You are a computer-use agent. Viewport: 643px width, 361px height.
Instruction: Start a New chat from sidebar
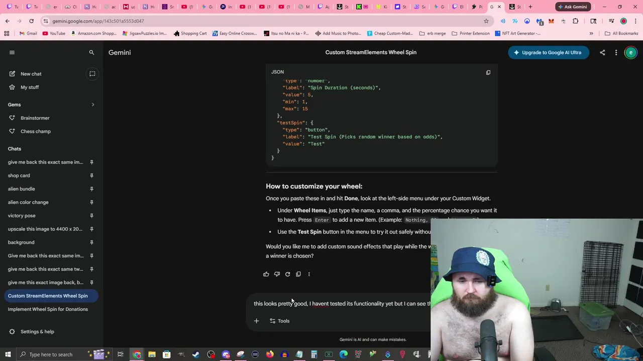(31, 74)
